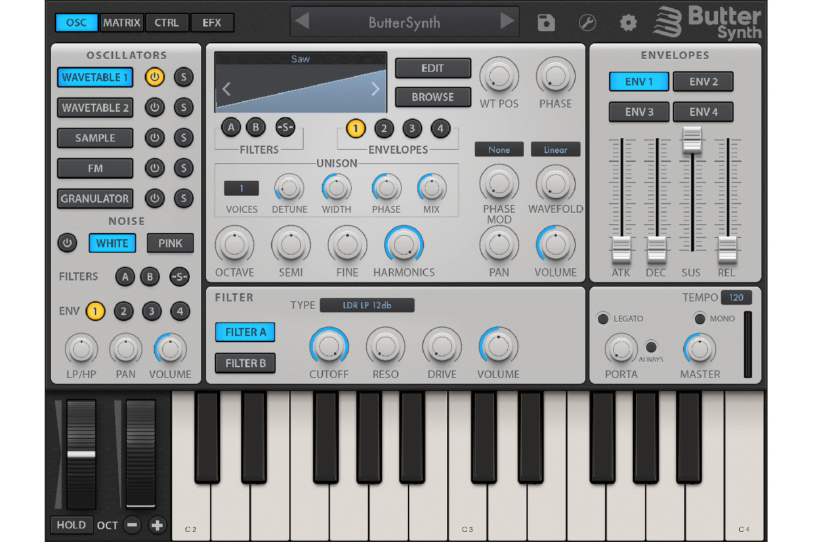Enable the FM oscillator power button
This screenshot has height=542, width=813.
(154, 167)
